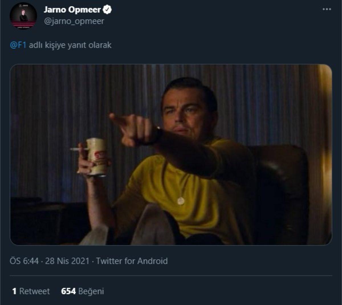Click the verified badge beside Jarno Opmeer
The height and width of the screenshot is (305, 342).
pyautogui.click(x=107, y=10)
